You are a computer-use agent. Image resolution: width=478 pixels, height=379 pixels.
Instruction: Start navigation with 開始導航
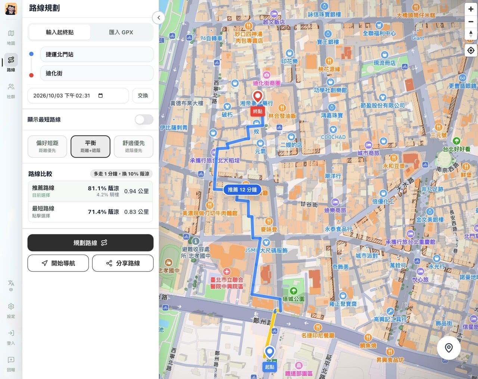tap(58, 263)
